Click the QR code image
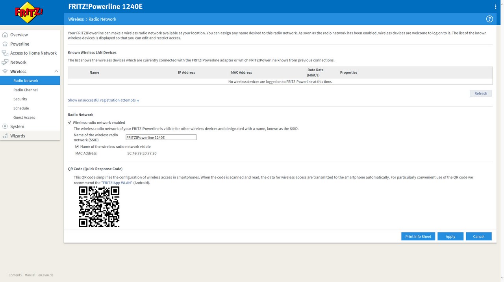504x282 pixels. (99, 207)
